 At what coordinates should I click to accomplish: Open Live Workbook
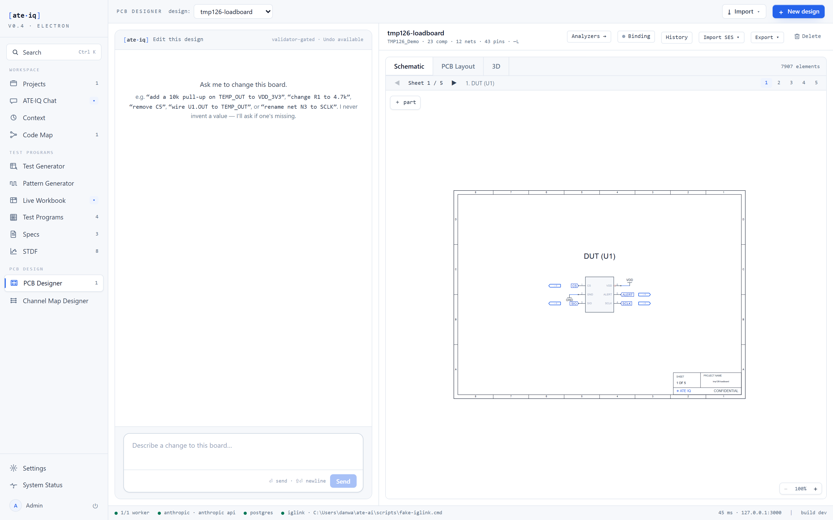tap(54, 200)
